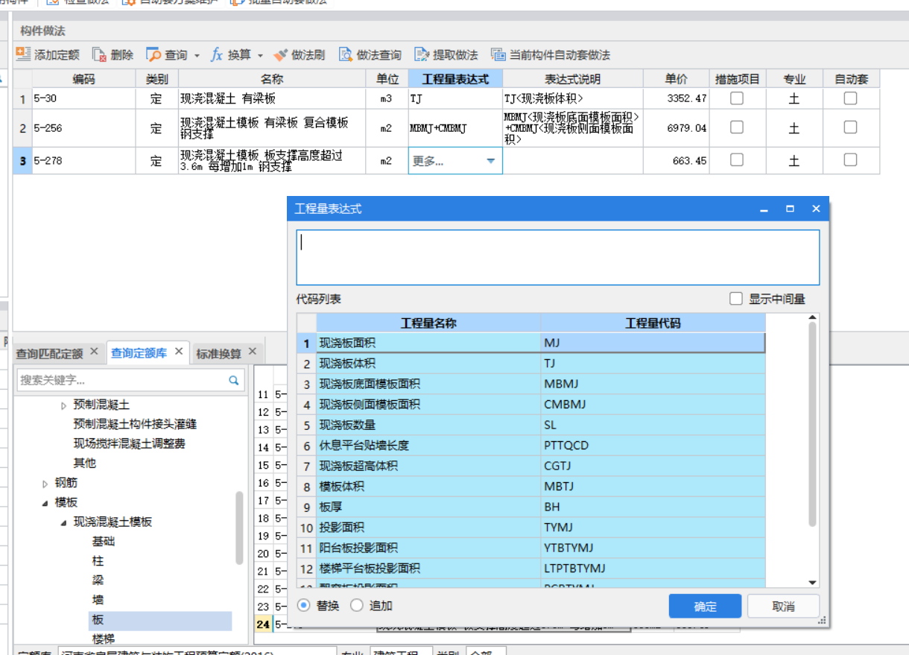
Task: Toggle 自动套 checkbox for row 5-256
Action: click(850, 127)
